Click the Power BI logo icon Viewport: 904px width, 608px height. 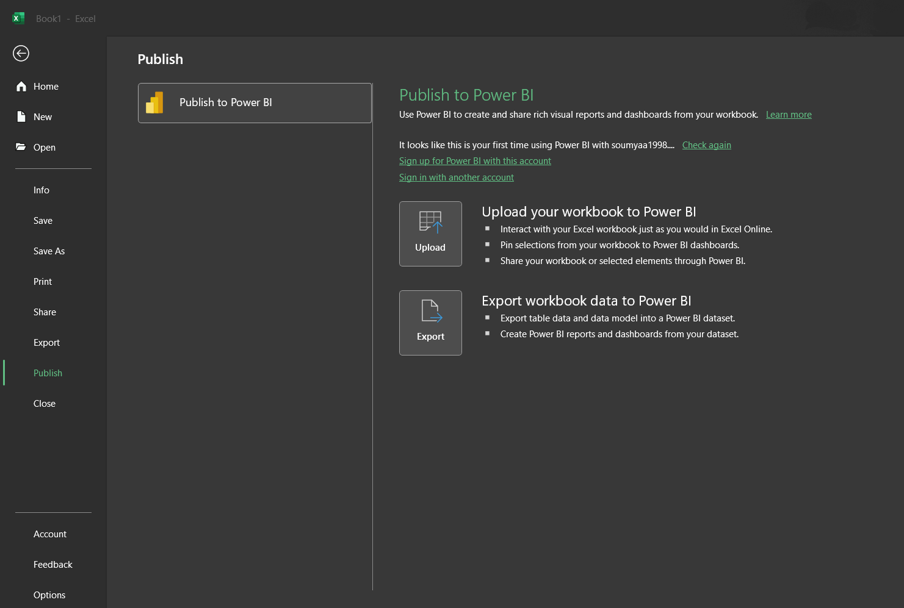(x=155, y=102)
